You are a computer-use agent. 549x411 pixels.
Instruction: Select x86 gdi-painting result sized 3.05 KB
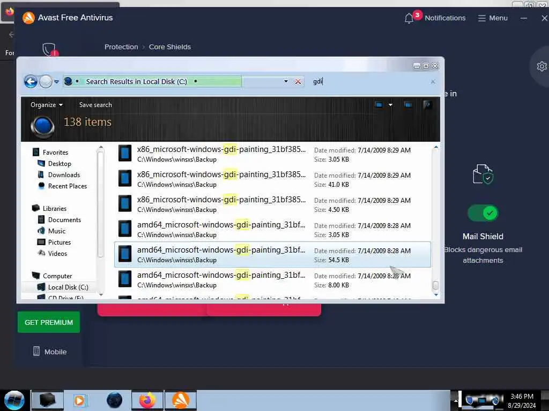click(x=272, y=154)
